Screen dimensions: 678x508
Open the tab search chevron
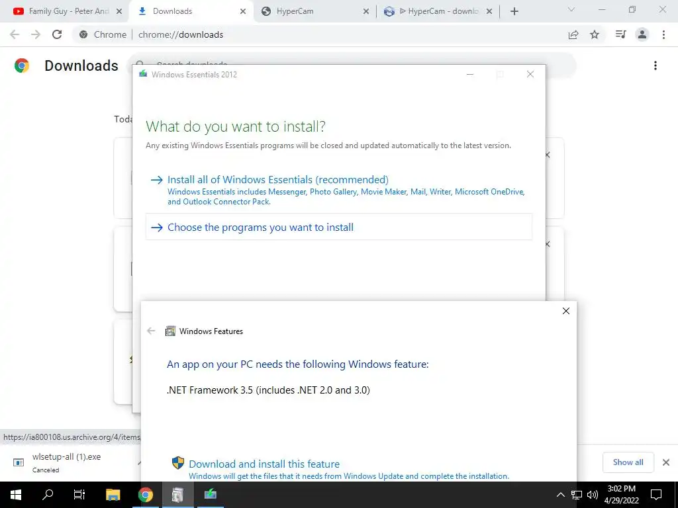click(571, 9)
